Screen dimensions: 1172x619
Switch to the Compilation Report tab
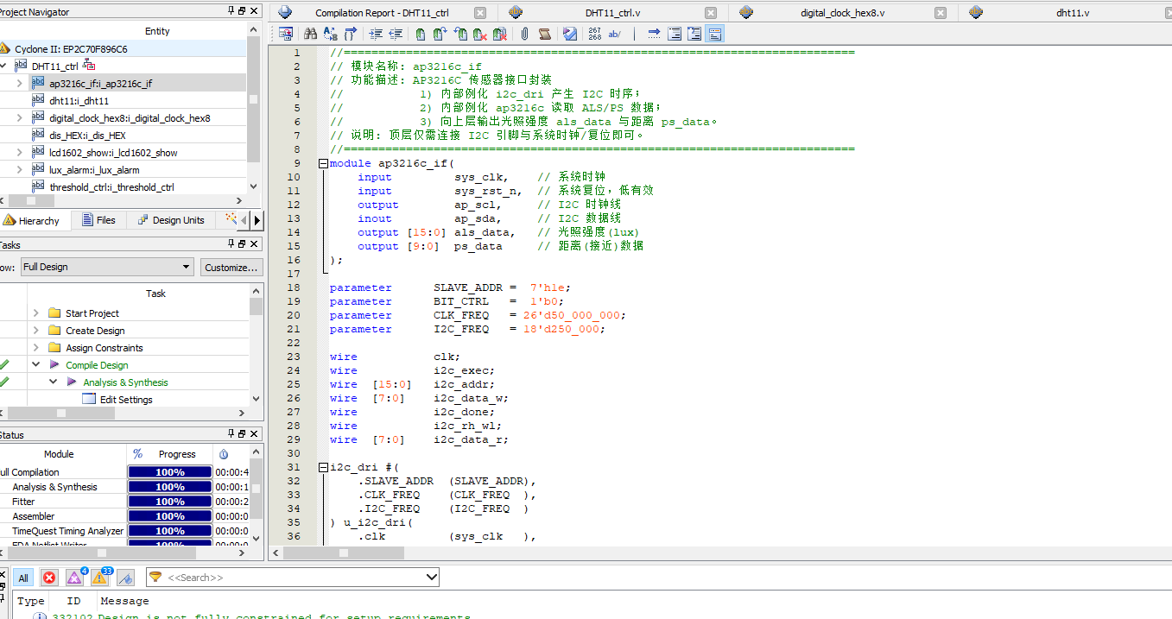coord(382,13)
